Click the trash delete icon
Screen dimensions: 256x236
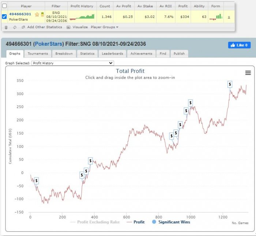point(6,27)
